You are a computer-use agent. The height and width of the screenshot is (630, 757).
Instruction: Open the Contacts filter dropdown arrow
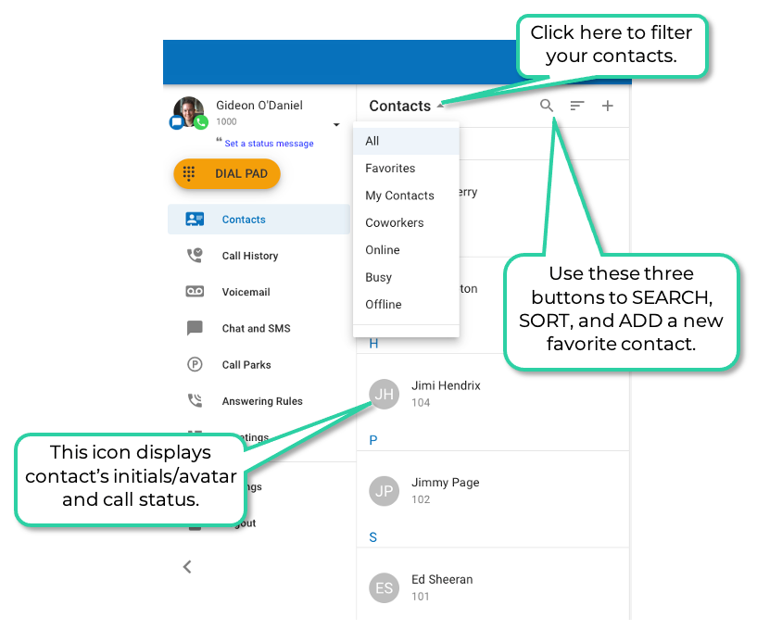[440, 106]
